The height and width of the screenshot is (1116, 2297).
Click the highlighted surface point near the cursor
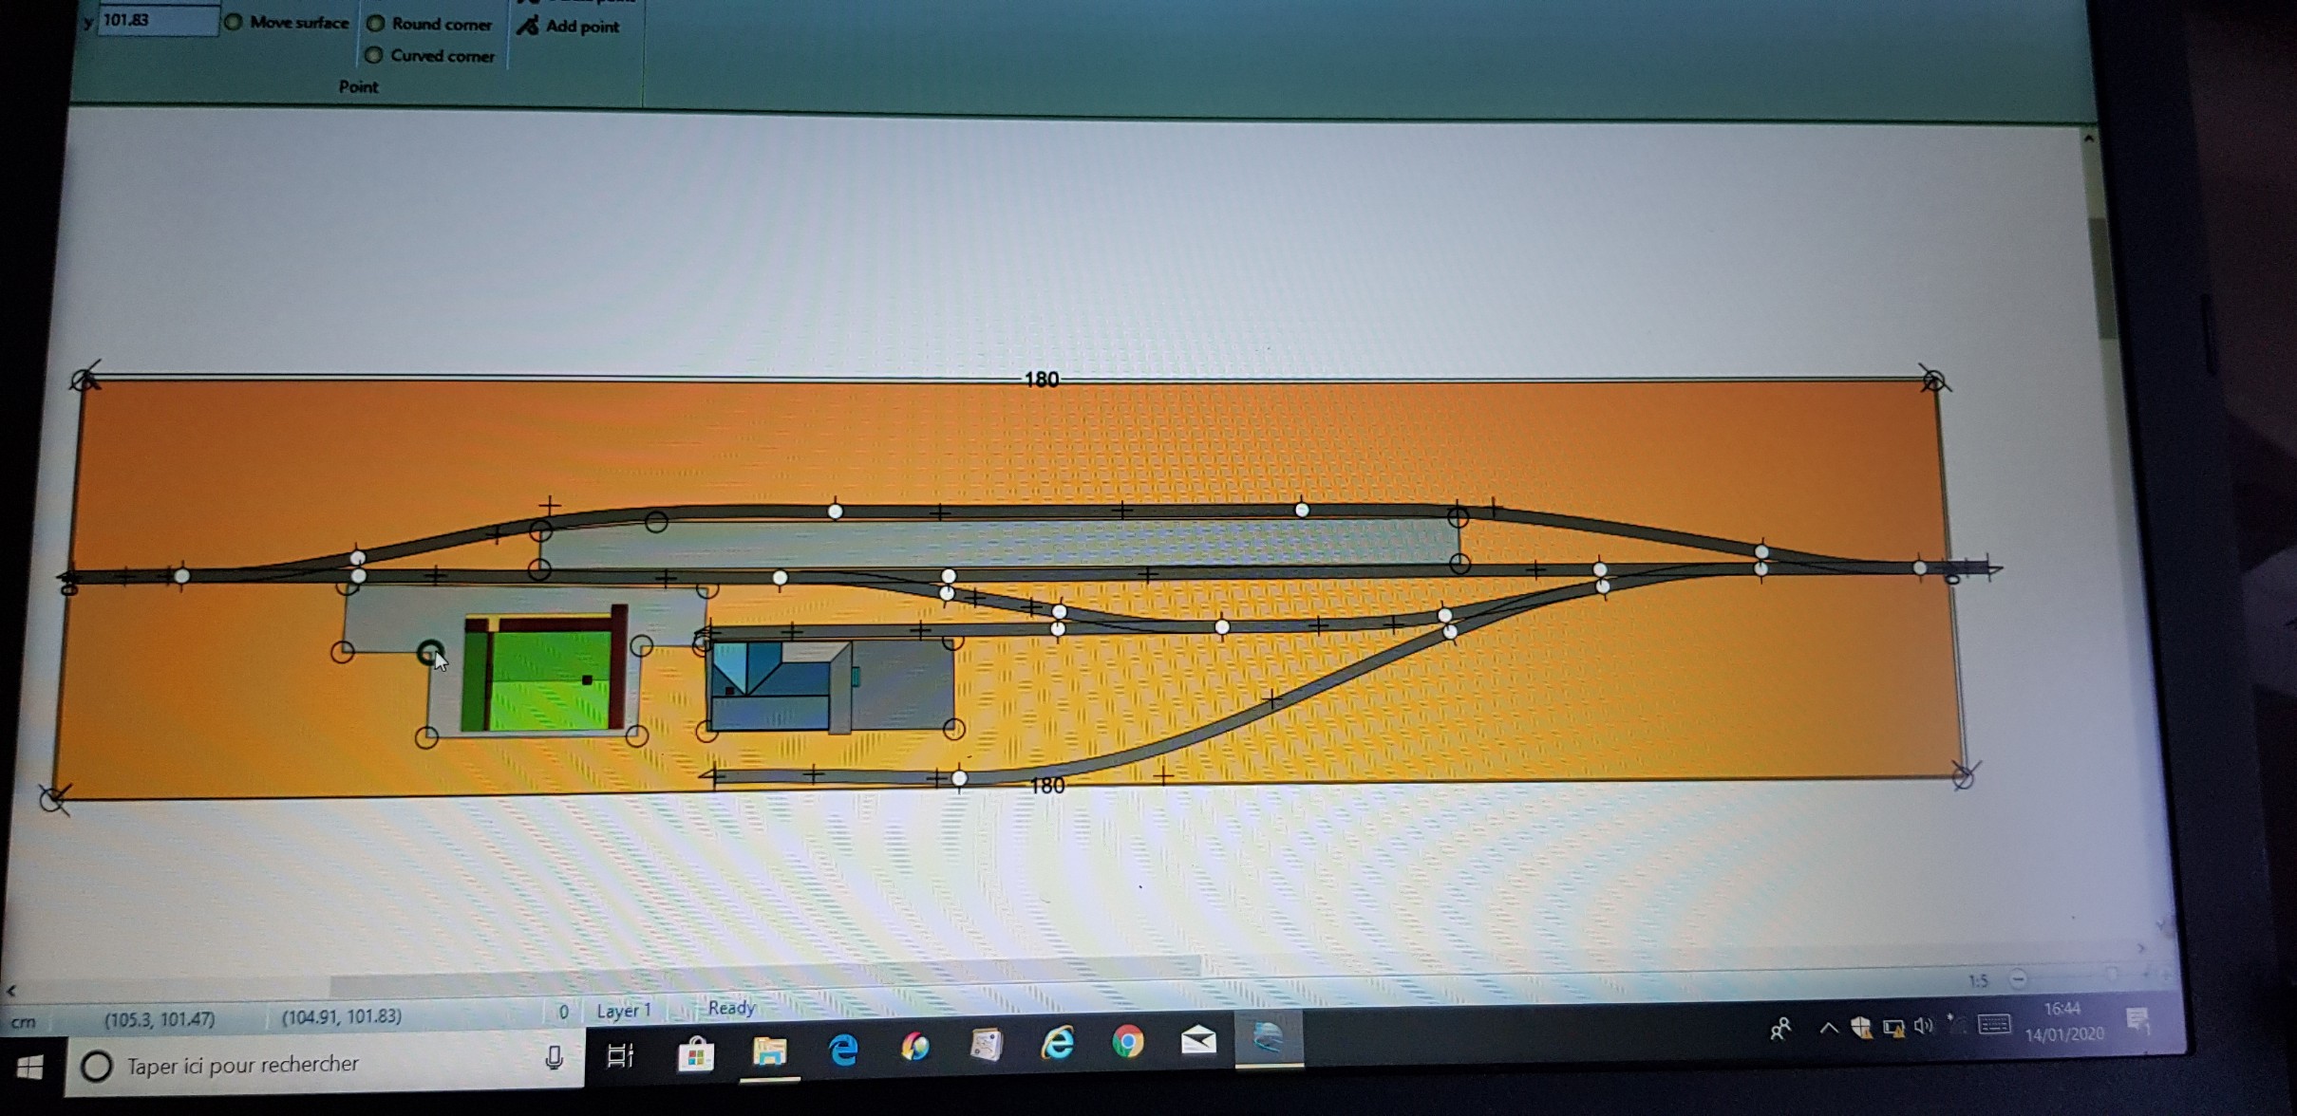429,651
